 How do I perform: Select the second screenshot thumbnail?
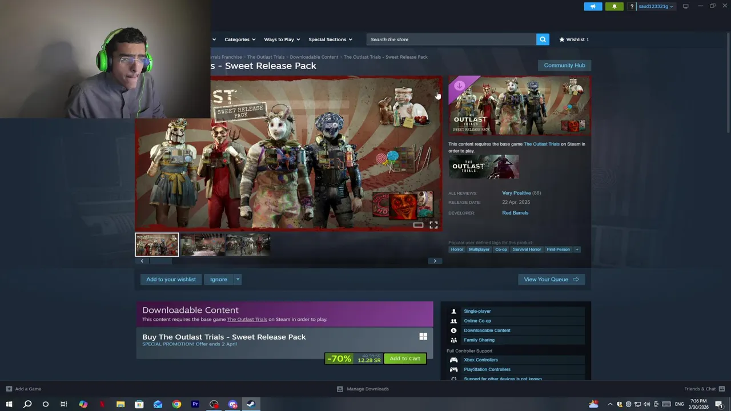click(x=202, y=245)
